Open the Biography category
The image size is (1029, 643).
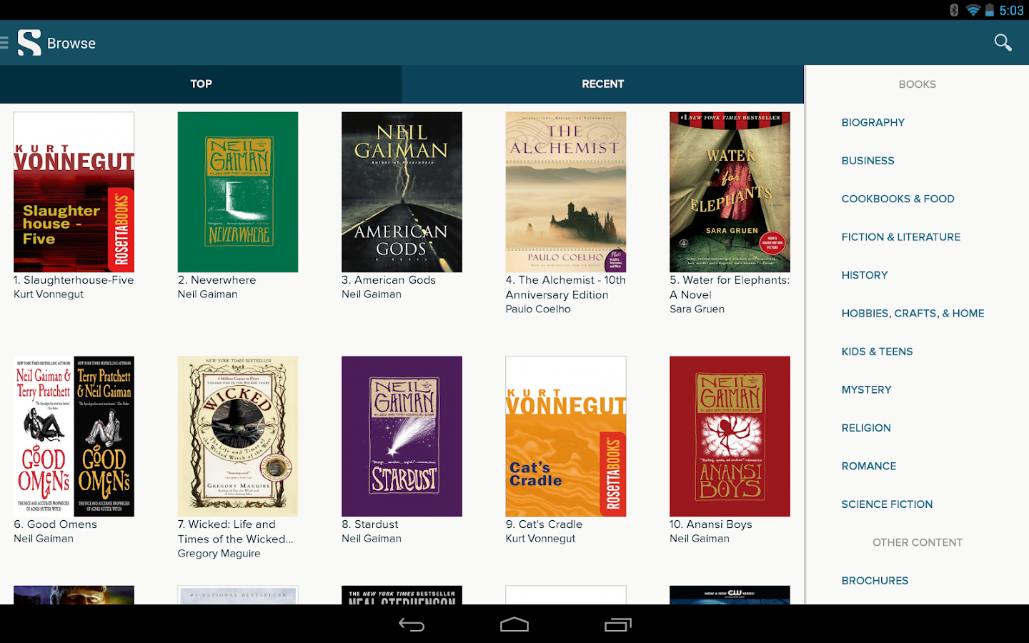tap(873, 123)
